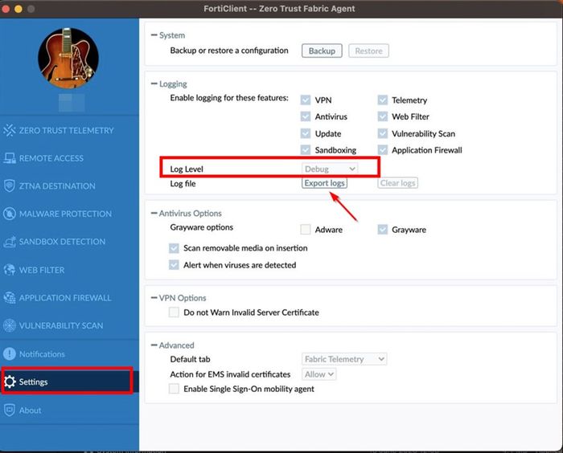Uncheck the Grayware option checkbox
563x453 pixels.
[383, 229]
